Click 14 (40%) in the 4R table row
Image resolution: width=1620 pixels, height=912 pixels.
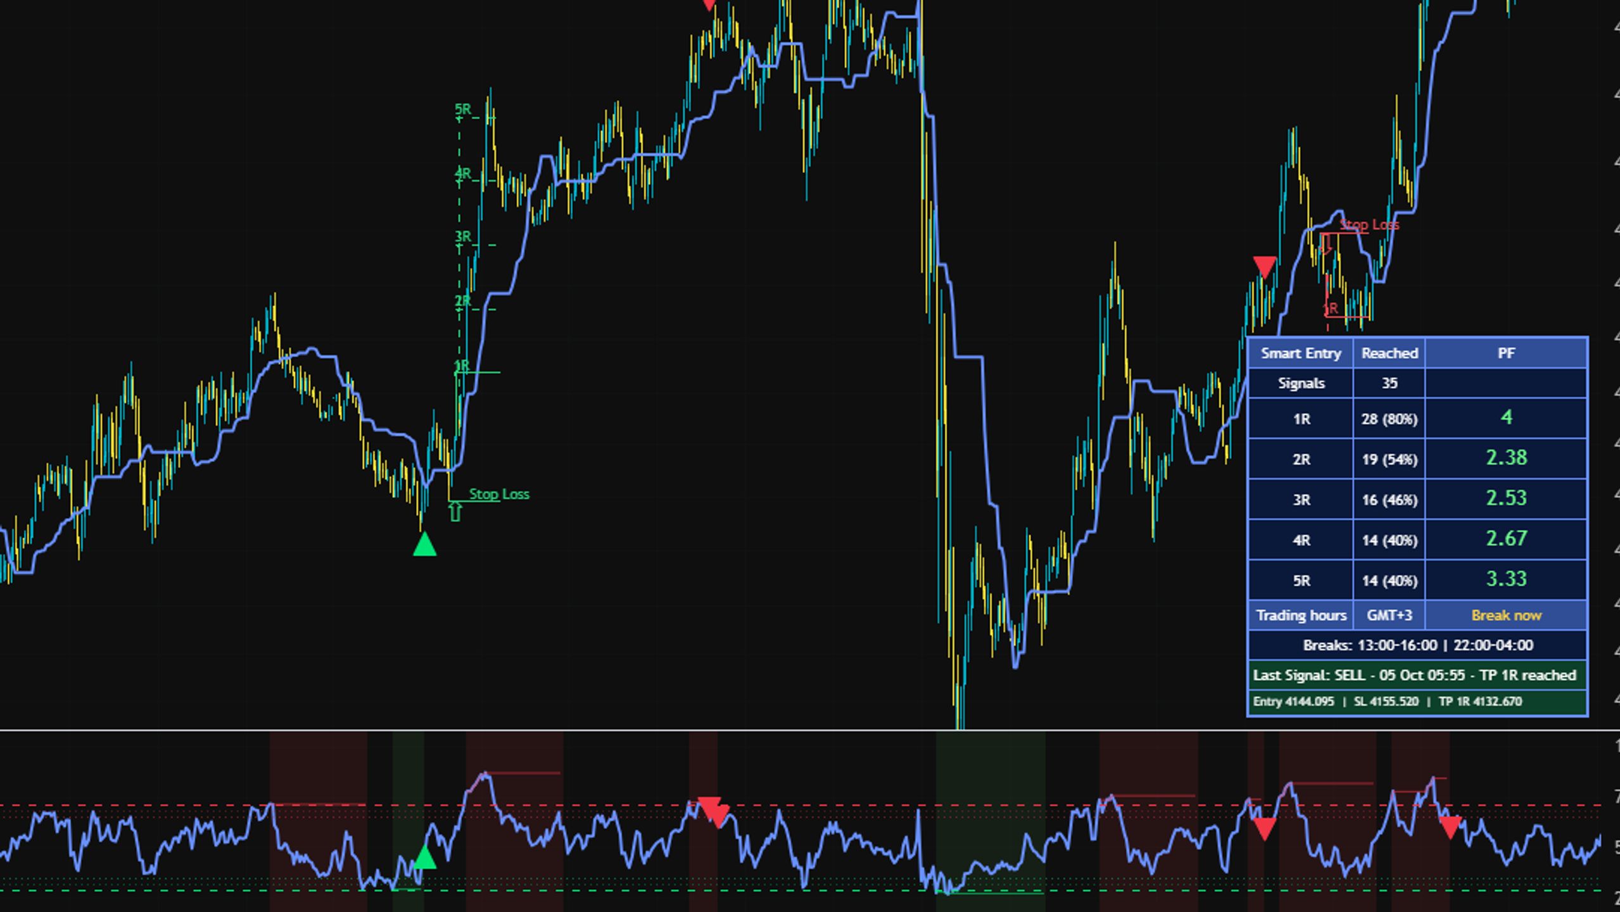[x=1389, y=540]
